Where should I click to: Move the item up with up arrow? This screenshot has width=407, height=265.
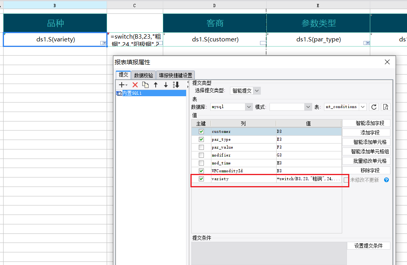pos(156,85)
